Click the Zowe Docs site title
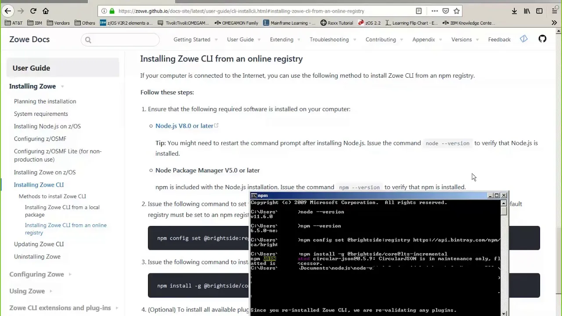The image size is (562, 316). [x=29, y=39]
